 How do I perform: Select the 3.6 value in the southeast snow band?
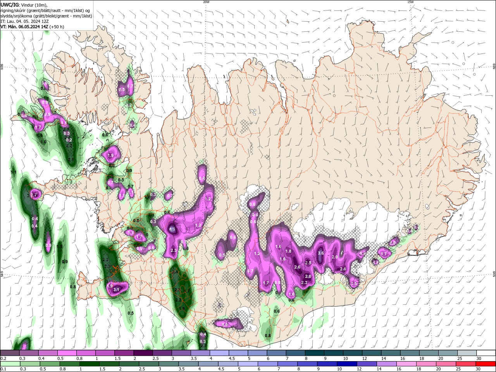coord(320,253)
